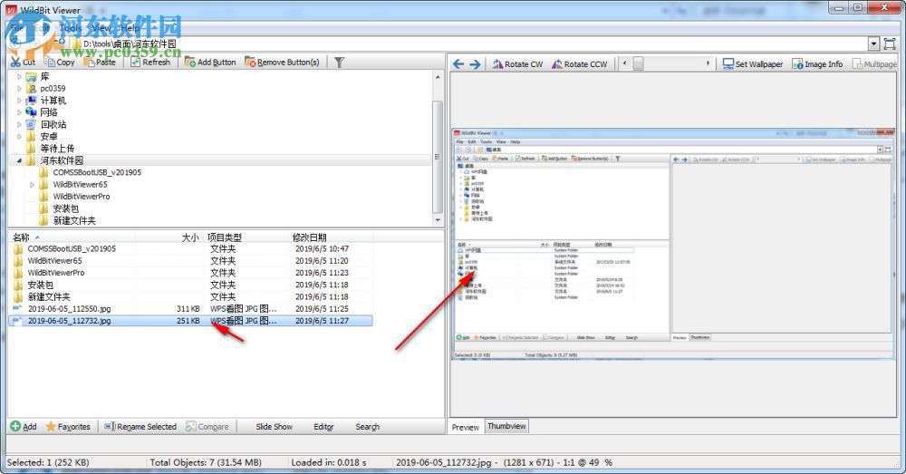906x474 pixels.
Task: Collapse the 河东软件园 tree node
Action: tap(19, 160)
